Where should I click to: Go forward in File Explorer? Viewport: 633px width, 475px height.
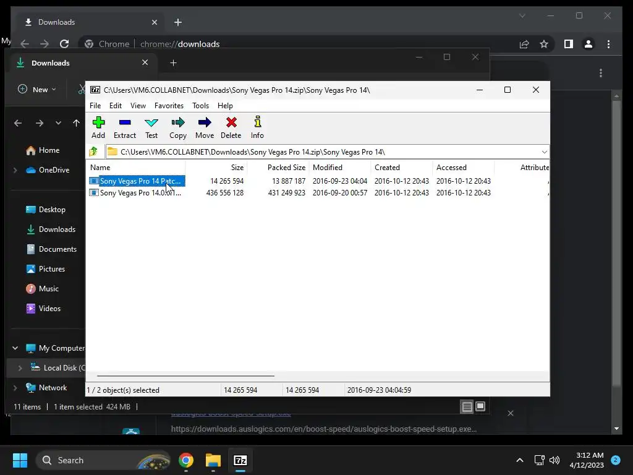(x=39, y=123)
